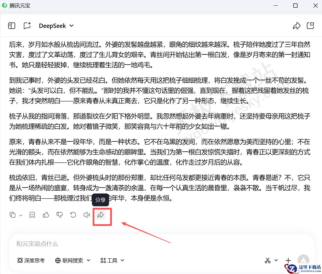
Task: Click the voice input button bottom right
Action: [x=303, y=260]
